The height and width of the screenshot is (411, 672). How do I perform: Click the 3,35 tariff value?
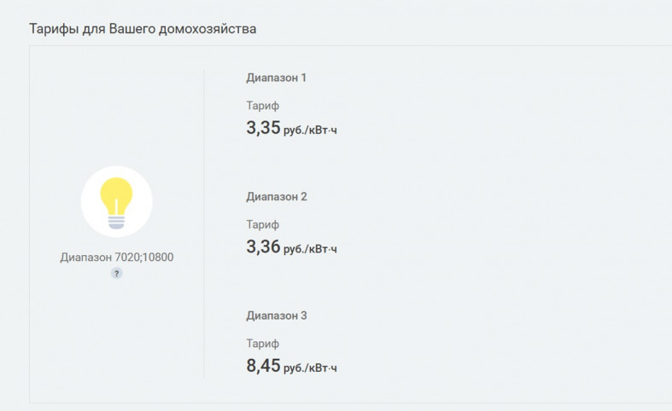(x=263, y=128)
